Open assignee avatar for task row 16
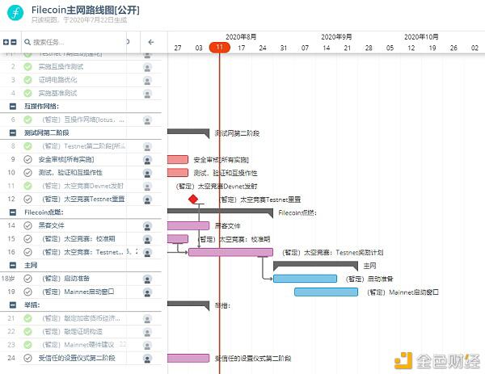The width and height of the screenshot is (485, 374). point(148,253)
